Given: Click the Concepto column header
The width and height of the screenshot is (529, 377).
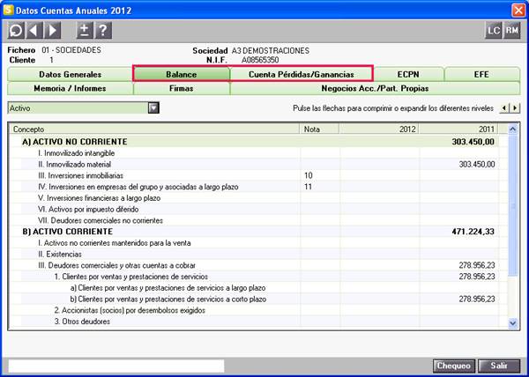Looking at the screenshot, I should [155, 129].
